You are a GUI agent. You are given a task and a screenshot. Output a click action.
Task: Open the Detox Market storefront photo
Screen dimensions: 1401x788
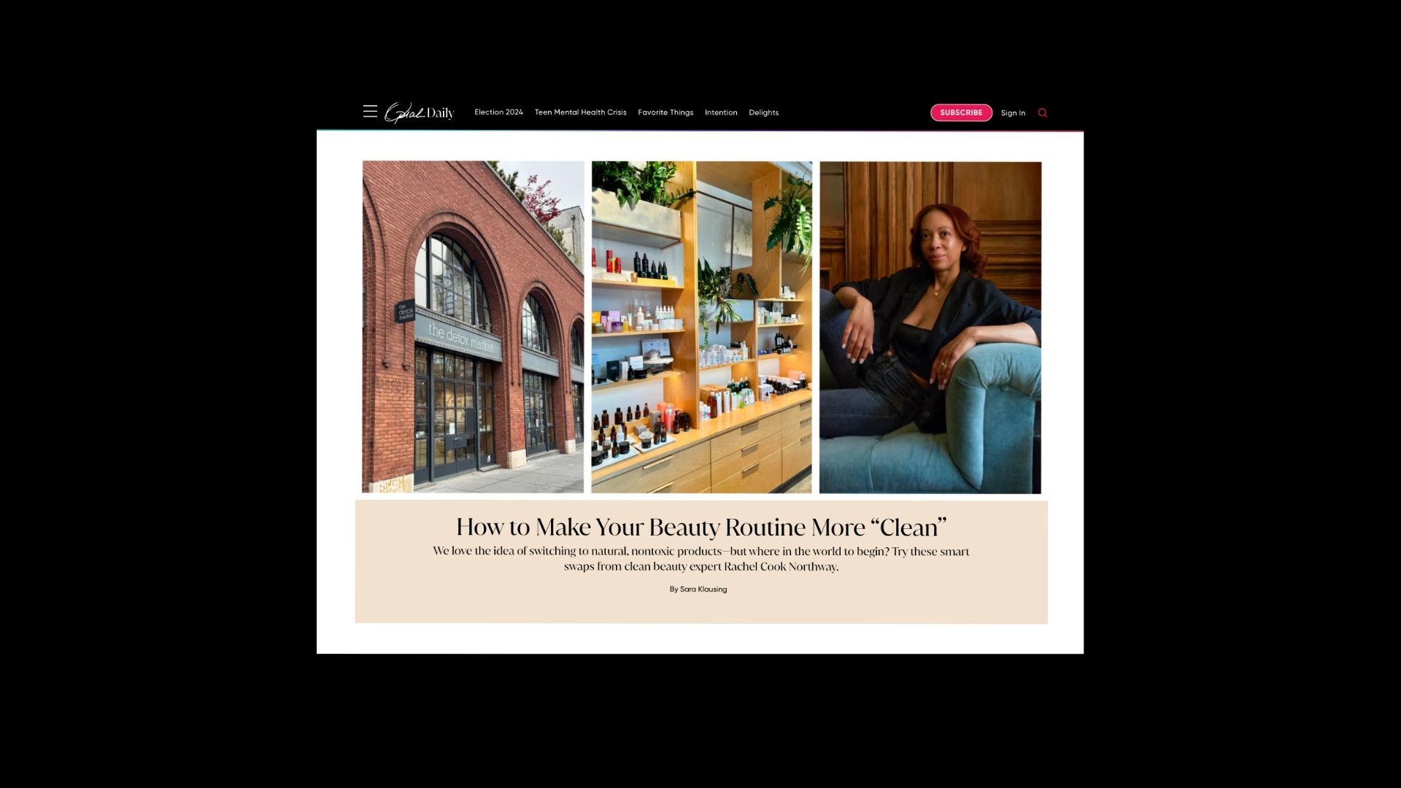click(473, 327)
